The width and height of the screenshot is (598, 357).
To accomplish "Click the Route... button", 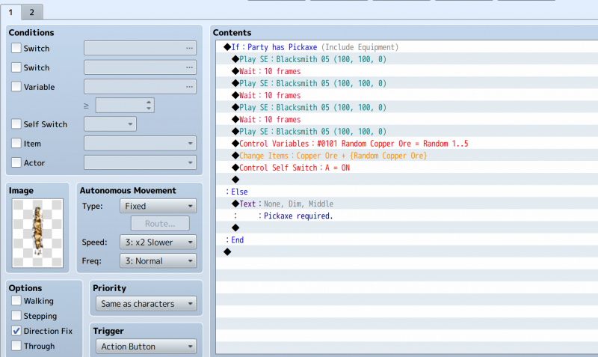I will click(160, 223).
